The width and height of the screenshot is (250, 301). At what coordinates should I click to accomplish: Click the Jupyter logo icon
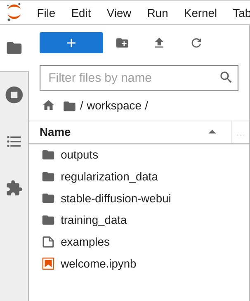(x=14, y=12)
